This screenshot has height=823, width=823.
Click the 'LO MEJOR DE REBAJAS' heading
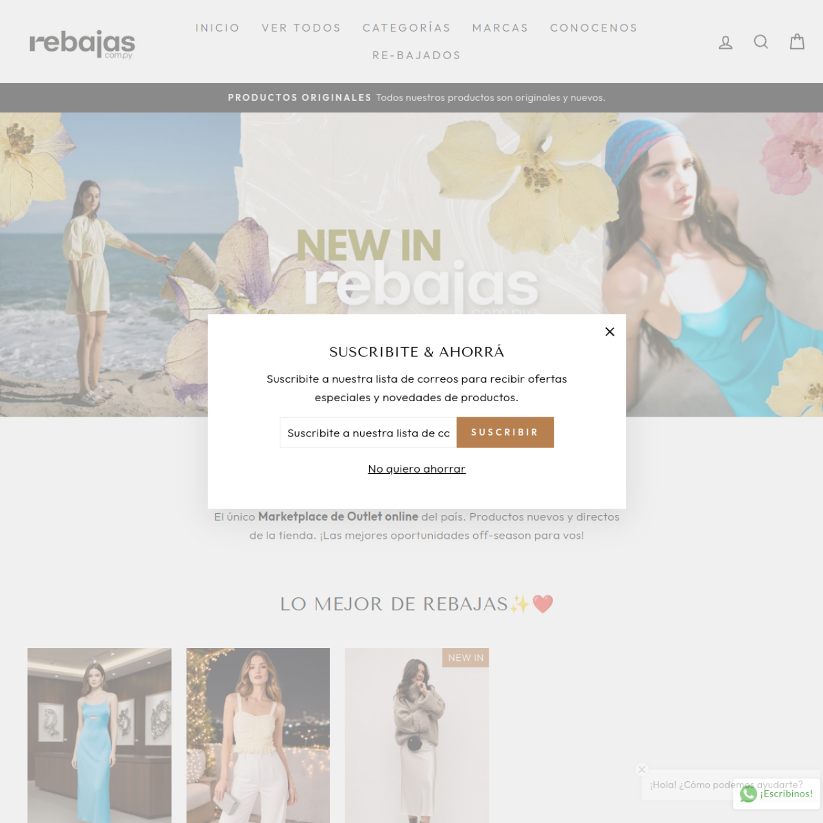tap(417, 604)
